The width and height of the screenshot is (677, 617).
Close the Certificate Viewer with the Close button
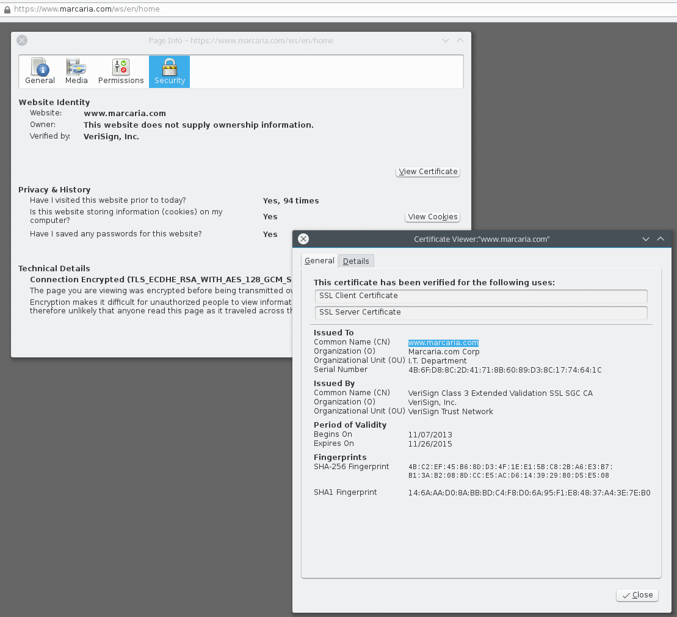point(637,595)
